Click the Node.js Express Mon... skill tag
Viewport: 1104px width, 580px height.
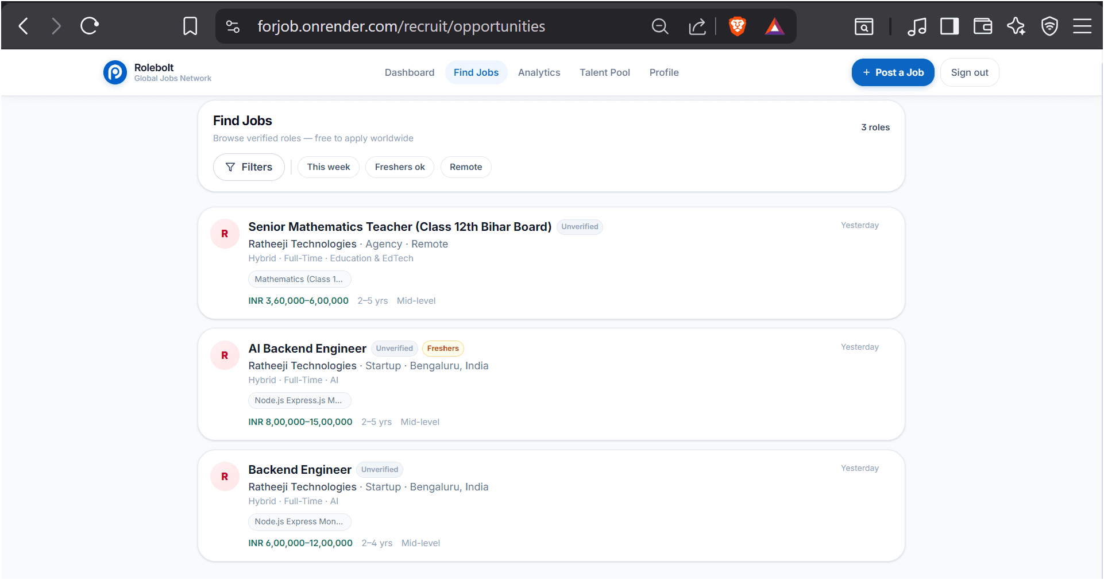pos(299,521)
